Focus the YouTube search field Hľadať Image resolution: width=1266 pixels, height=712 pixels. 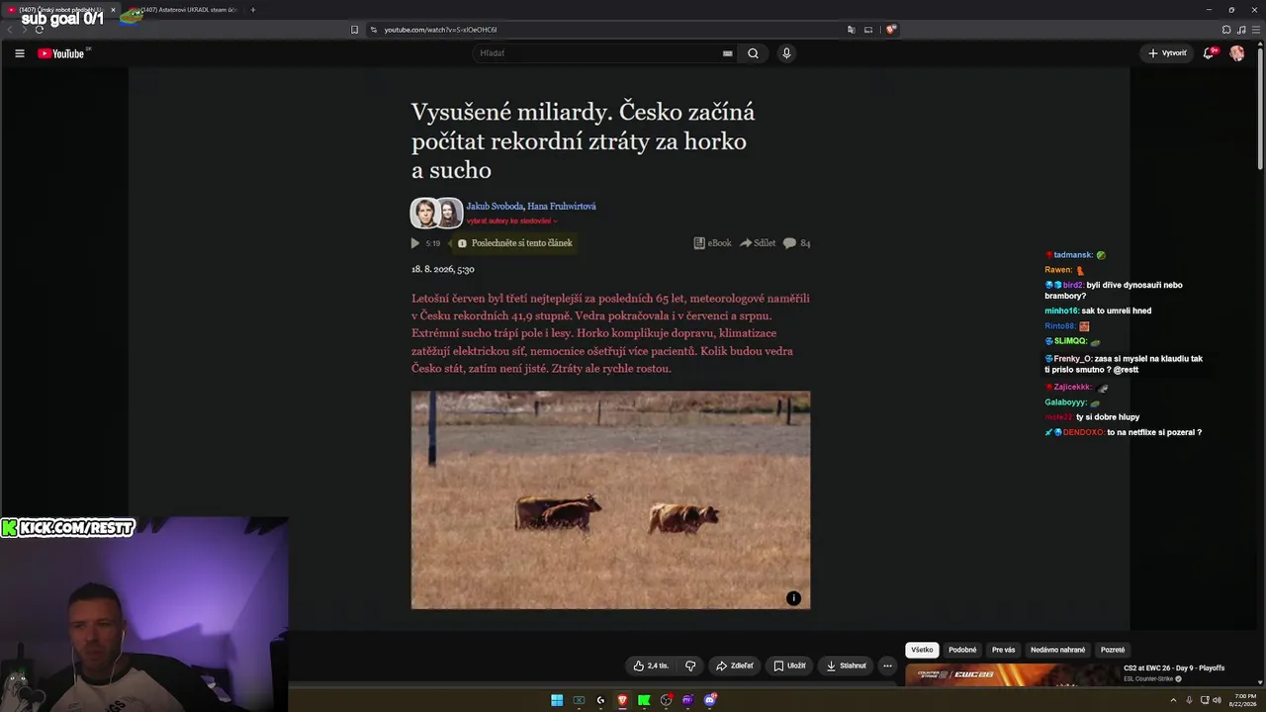(x=598, y=53)
